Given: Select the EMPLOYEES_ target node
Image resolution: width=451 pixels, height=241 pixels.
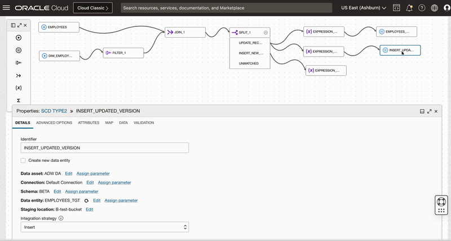Looking at the screenshot, I should click(x=397, y=31).
